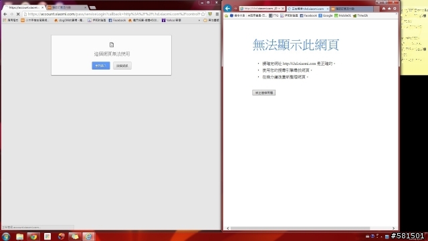428x241 pixels.
Task: Open the folders taskbar icon beside Internet Explorer
Action: coord(75,236)
